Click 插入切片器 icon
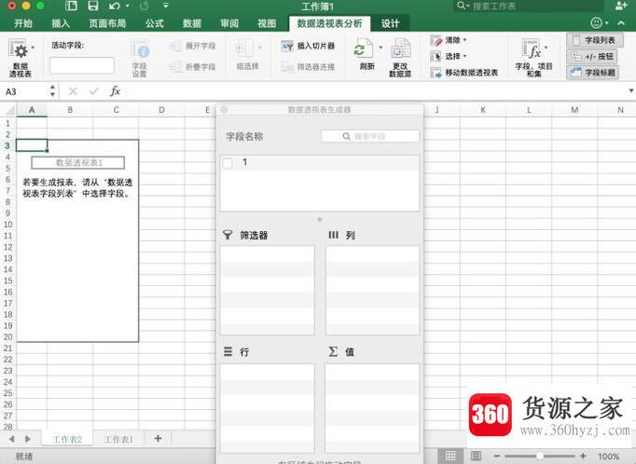The image size is (636, 464). point(287,46)
